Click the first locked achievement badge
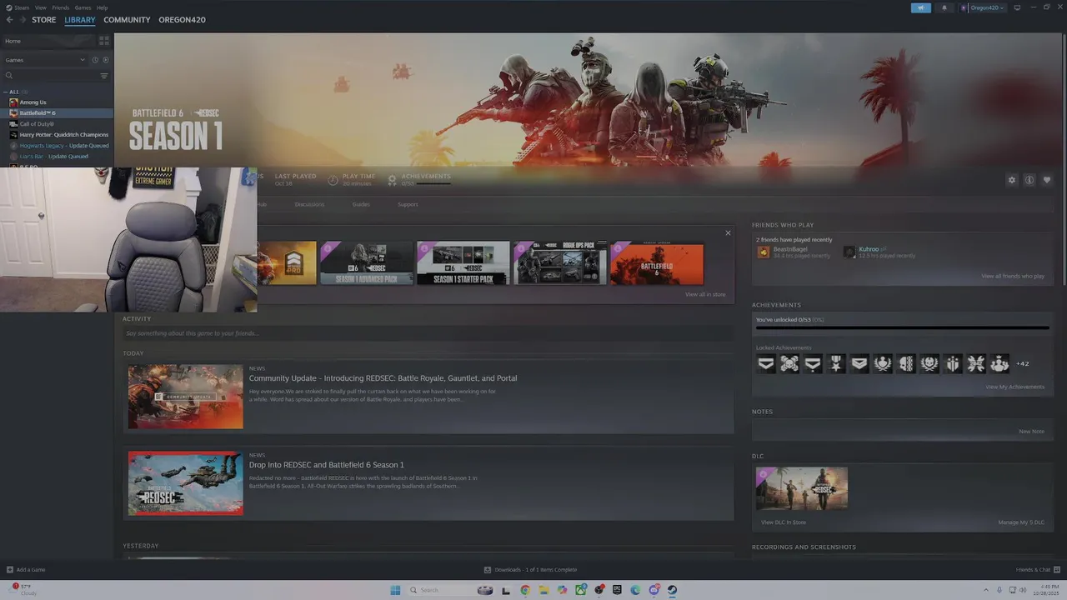 tap(766, 363)
